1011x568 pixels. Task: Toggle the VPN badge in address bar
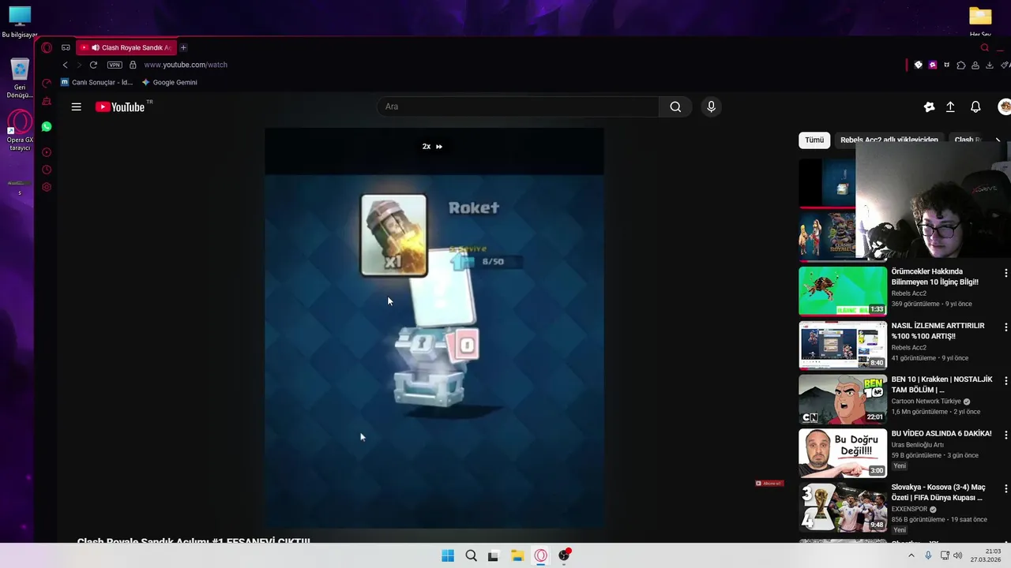point(115,65)
